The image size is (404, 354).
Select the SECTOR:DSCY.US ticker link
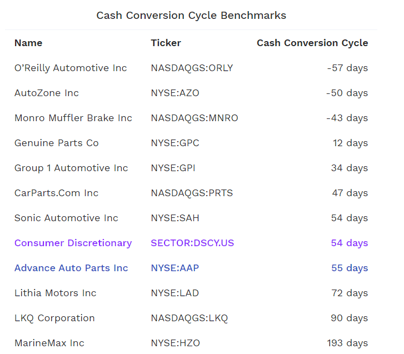pos(192,243)
